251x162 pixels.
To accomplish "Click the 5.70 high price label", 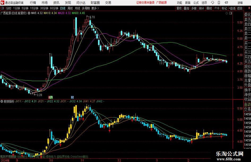I will [92, 17].
